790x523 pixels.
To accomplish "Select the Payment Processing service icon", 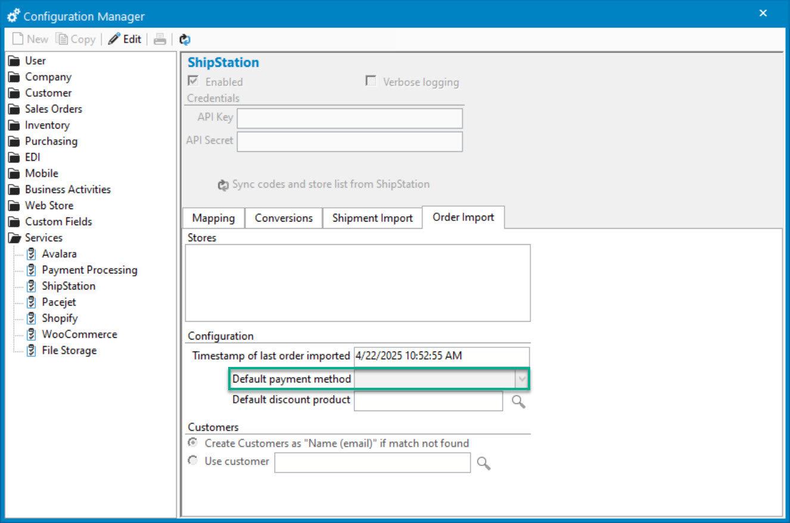I will [32, 270].
